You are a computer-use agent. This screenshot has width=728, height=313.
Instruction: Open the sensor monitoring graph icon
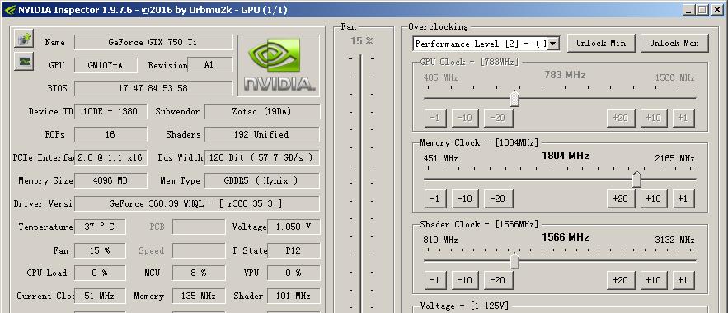coord(24,61)
